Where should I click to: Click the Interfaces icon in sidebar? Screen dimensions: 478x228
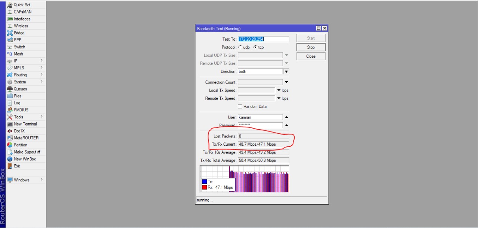10,19
